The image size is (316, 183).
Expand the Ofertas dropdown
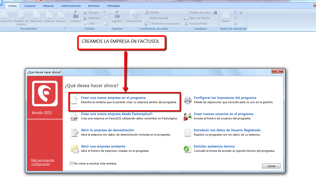161,12
